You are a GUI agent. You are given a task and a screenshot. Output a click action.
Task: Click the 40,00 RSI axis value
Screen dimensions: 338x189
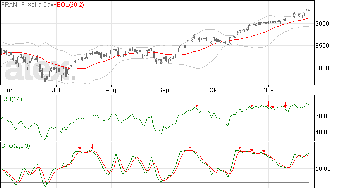pyautogui.click(x=323, y=132)
